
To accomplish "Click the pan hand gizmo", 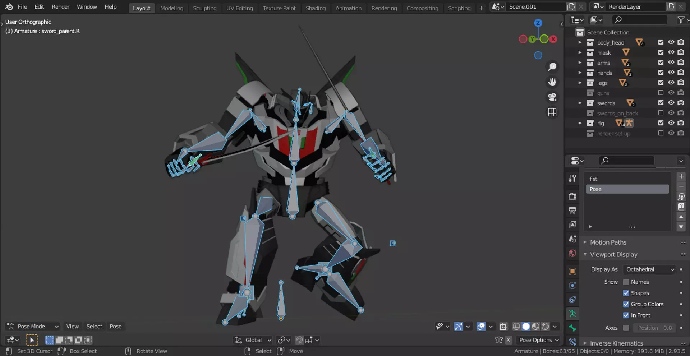I will click(552, 82).
